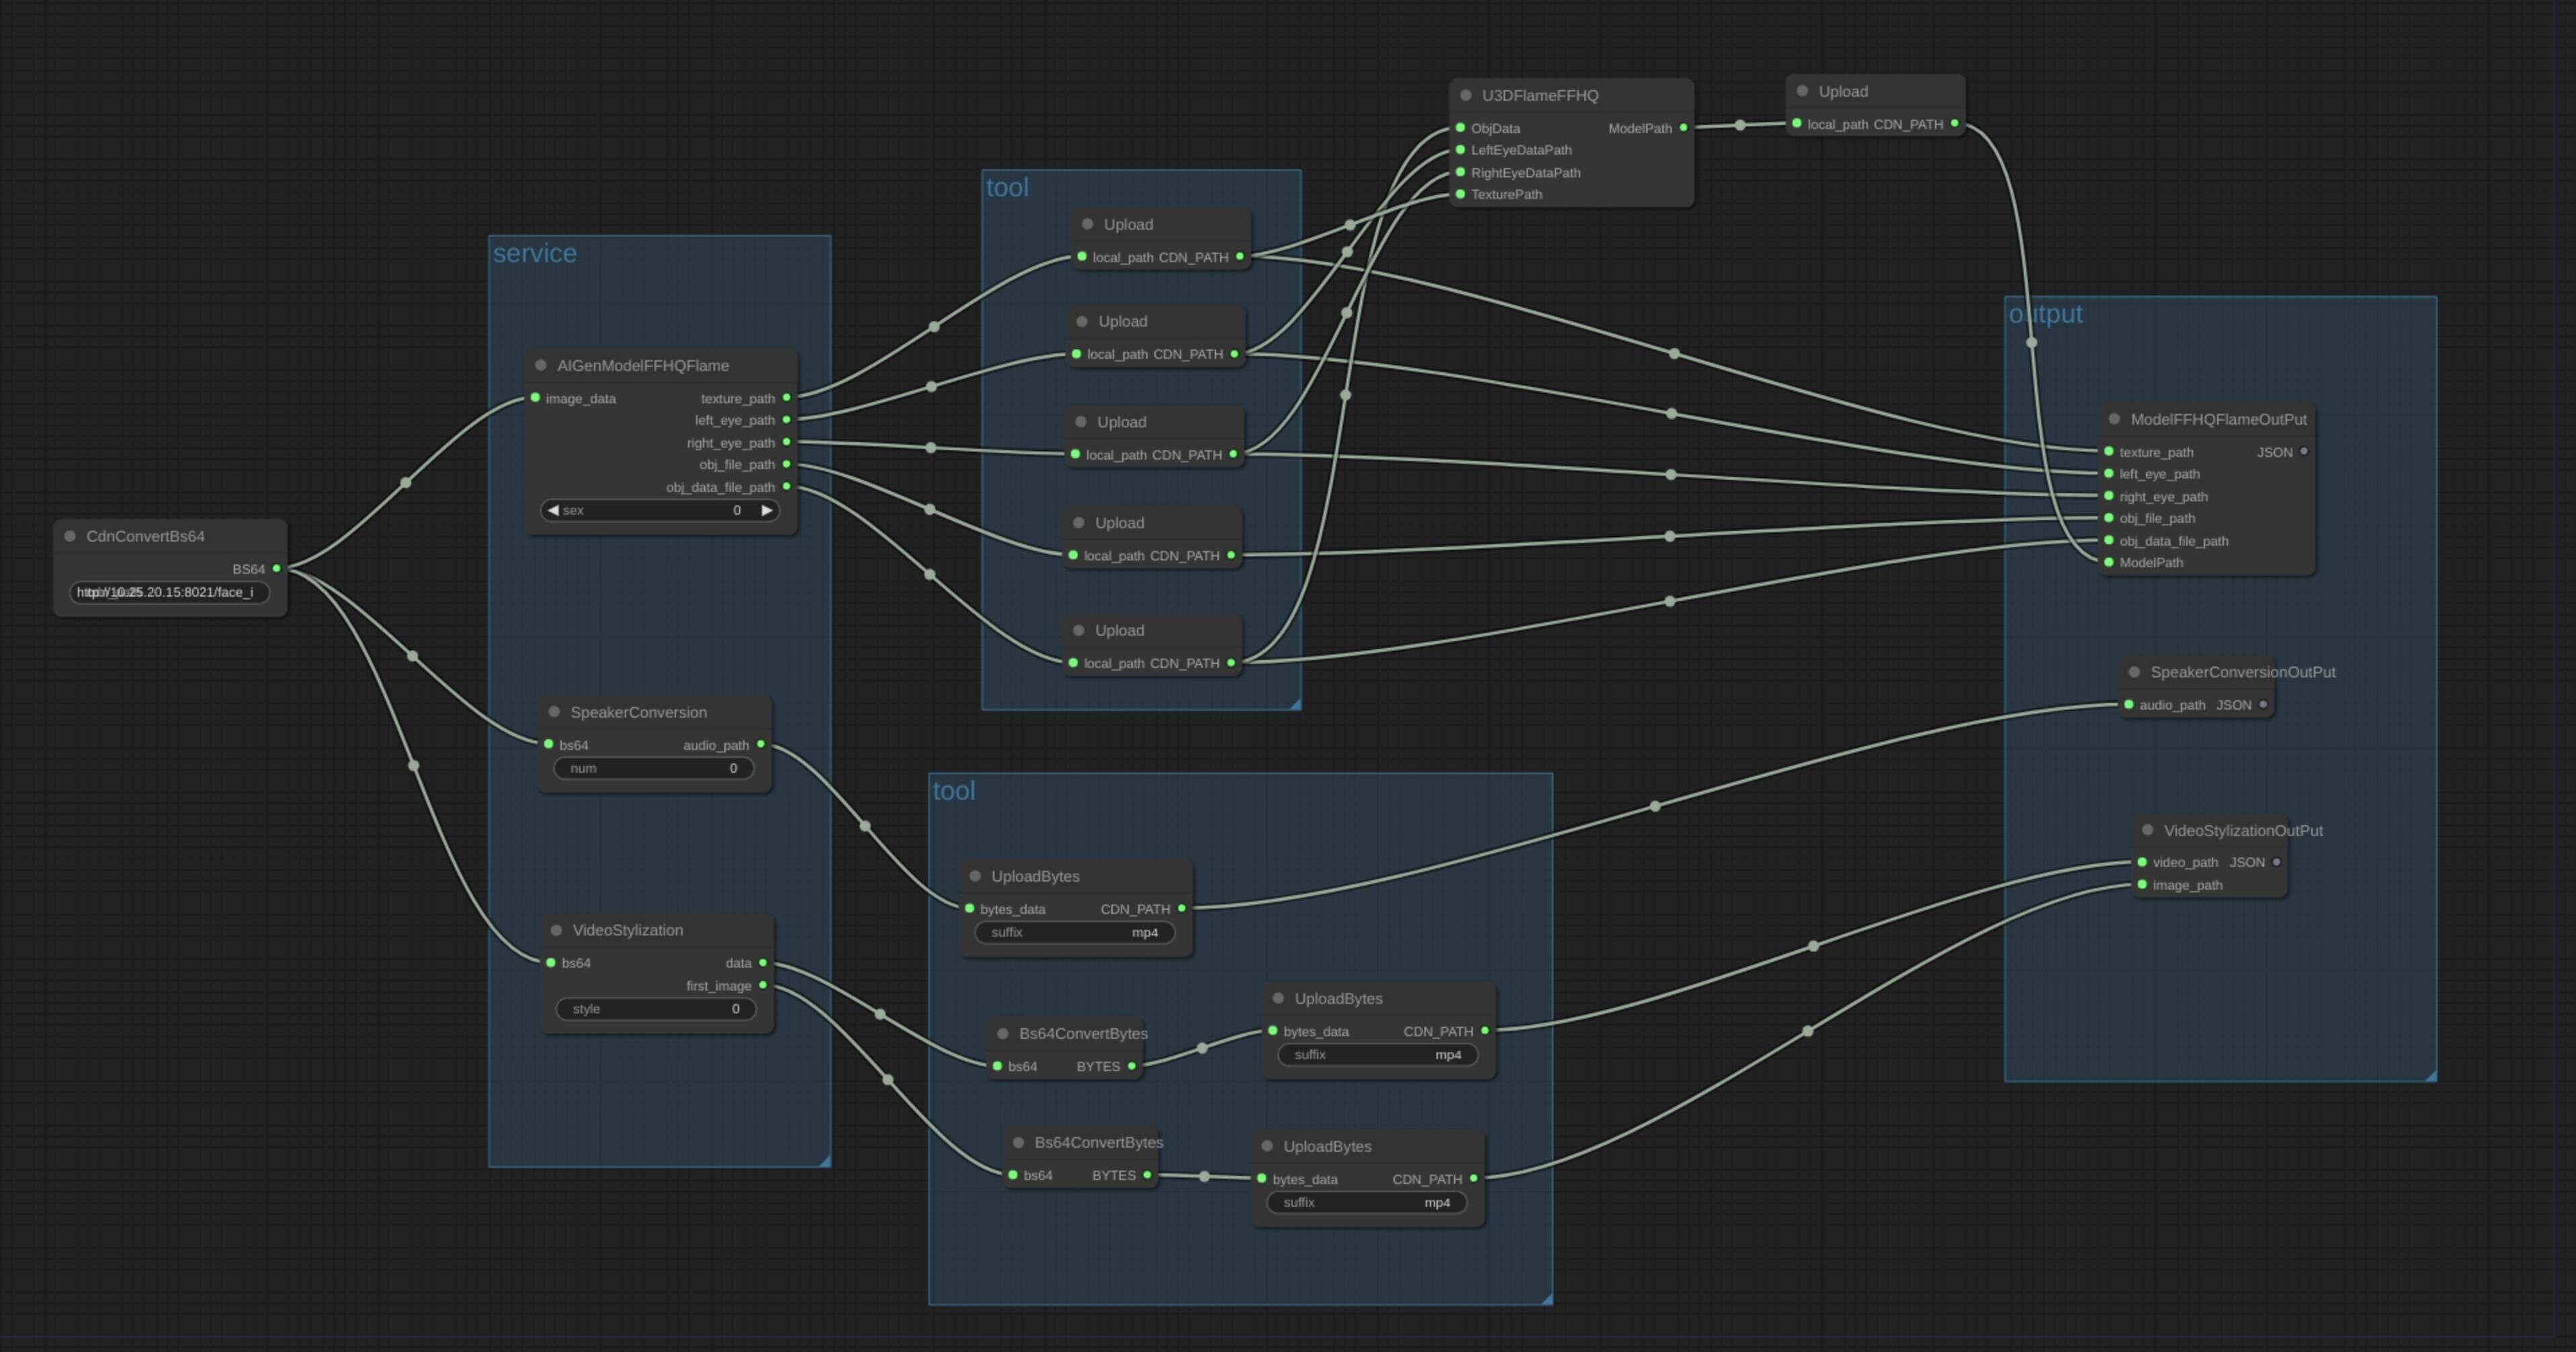Screen dimensions: 2576x1352
Task: Click the TexturePath input slot on U3DFlameFFHQ
Action: coord(1460,194)
